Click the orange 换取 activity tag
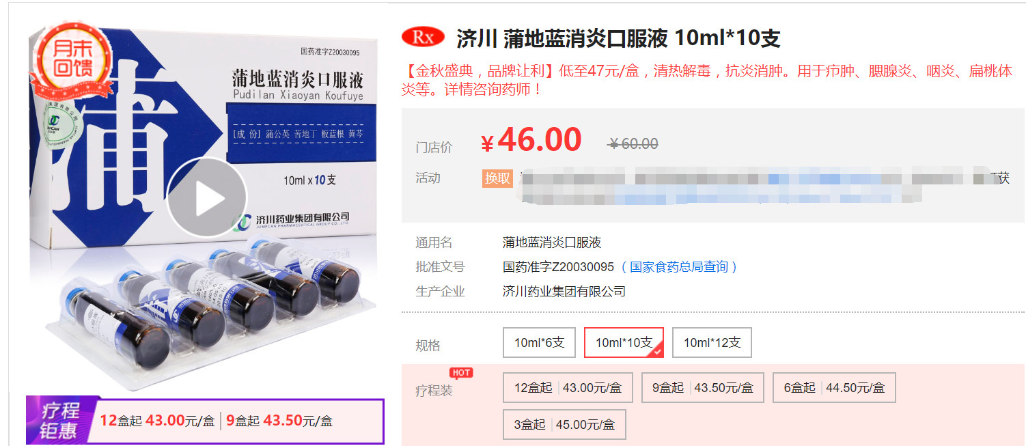 pyautogui.click(x=497, y=178)
